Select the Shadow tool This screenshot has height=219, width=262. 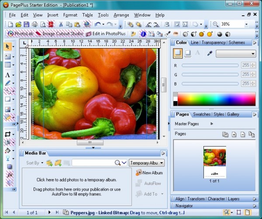(9, 167)
